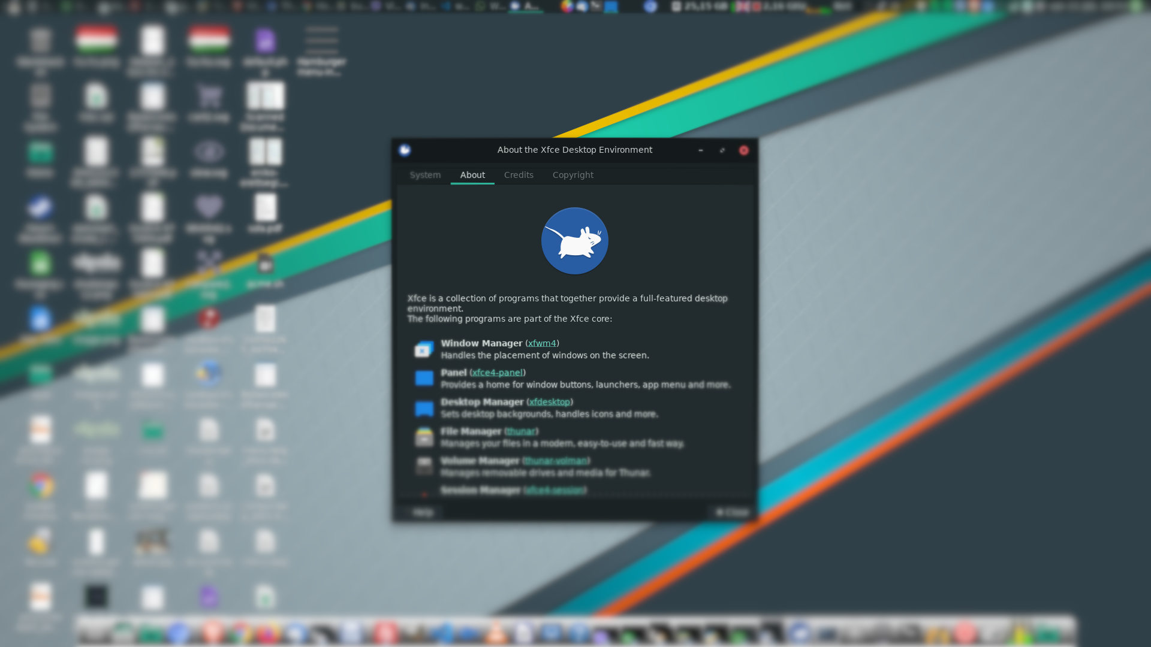Select the About tab
The image size is (1151, 647).
472,175
